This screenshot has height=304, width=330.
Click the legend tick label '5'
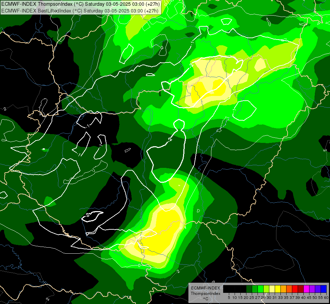(x=229, y=298)
